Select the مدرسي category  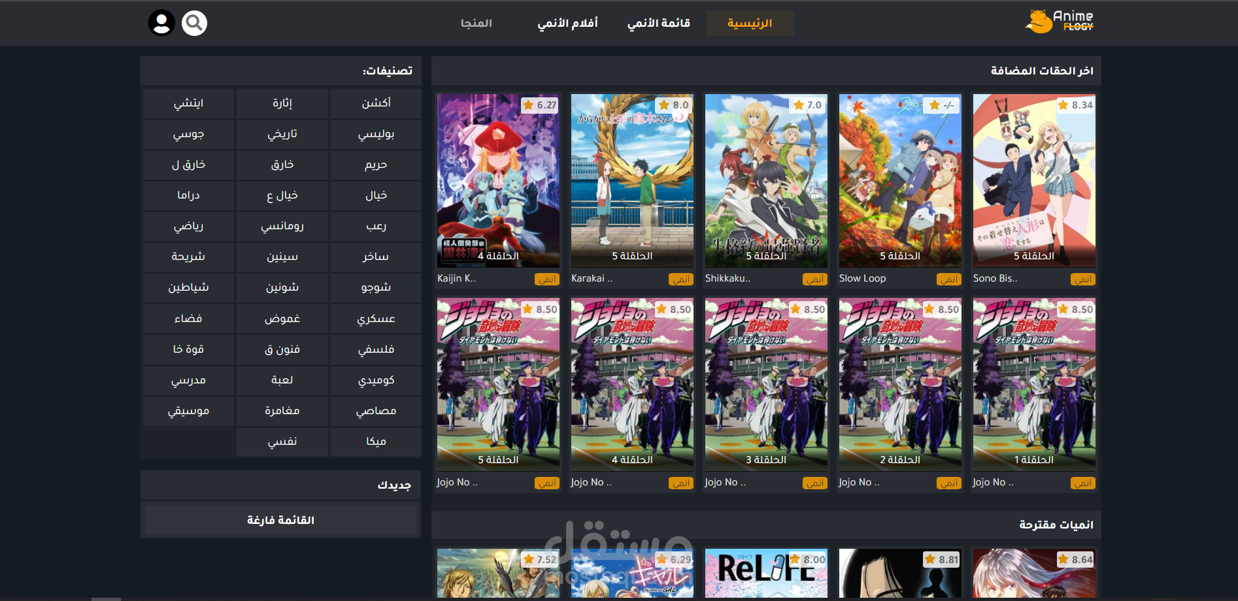point(188,380)
